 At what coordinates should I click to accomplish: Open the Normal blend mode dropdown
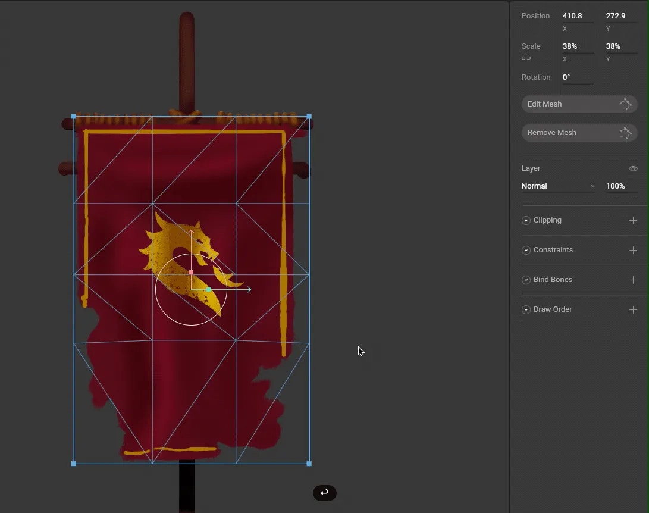click(x=558, y=186)
